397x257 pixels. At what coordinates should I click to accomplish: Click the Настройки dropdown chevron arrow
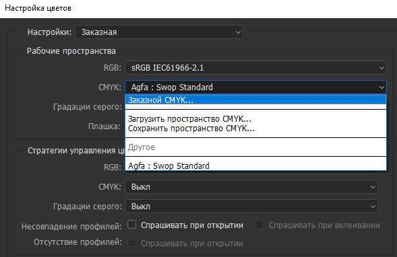point(238,32)
